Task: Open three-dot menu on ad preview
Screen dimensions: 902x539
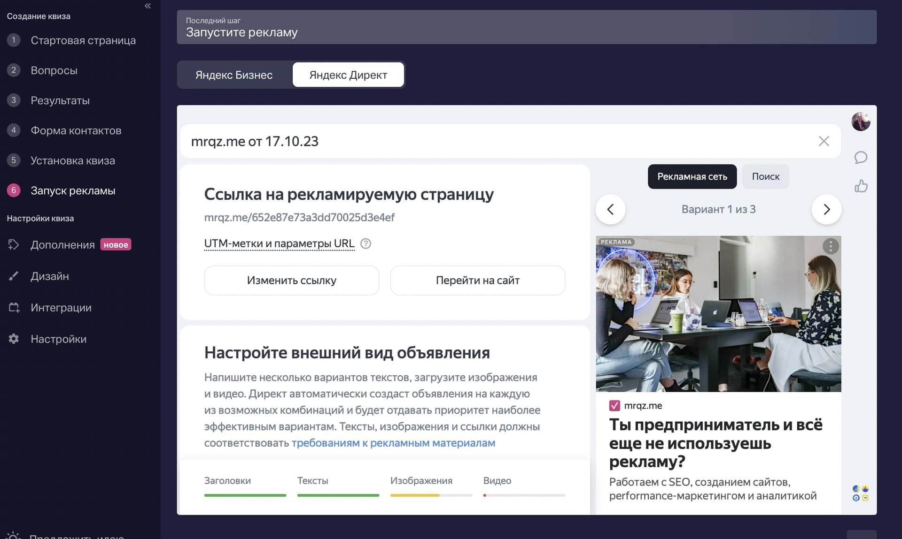Action: coord(830,246)
